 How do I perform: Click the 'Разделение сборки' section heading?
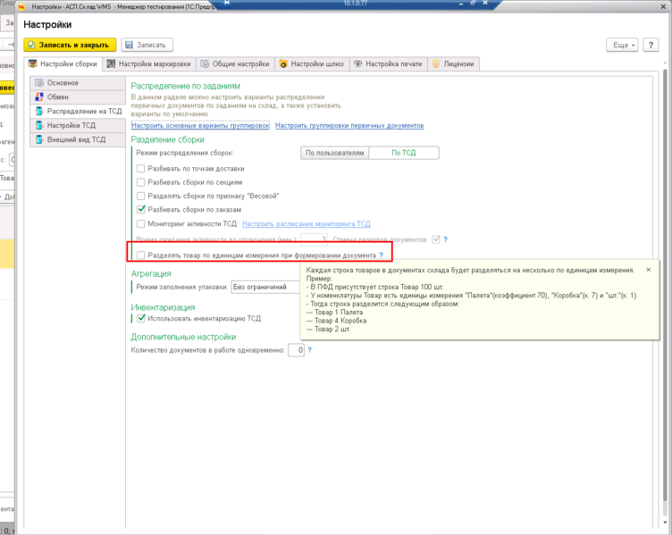pos(168,139)
